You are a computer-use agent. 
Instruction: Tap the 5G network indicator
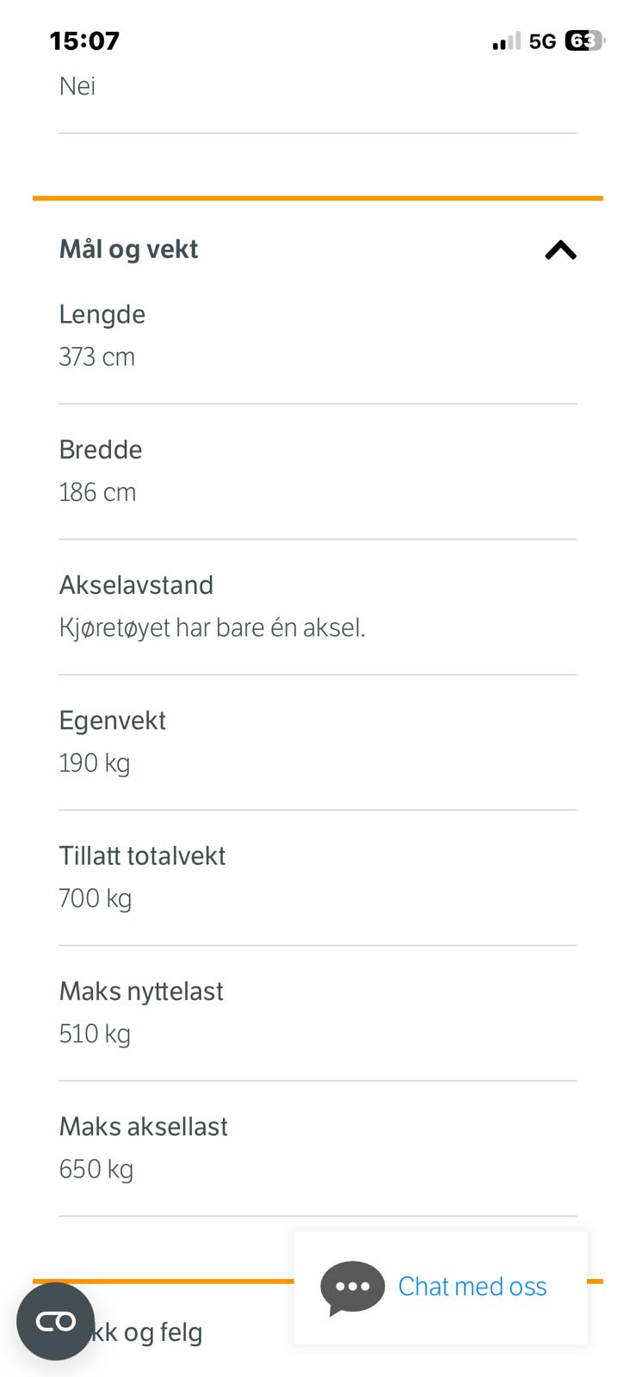coord(542,41)
